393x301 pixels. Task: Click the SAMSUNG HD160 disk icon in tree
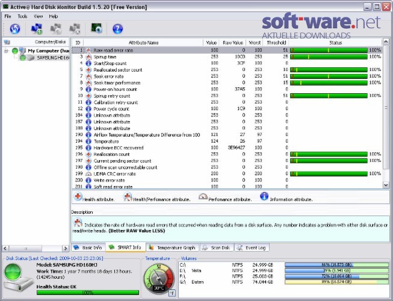30,58
